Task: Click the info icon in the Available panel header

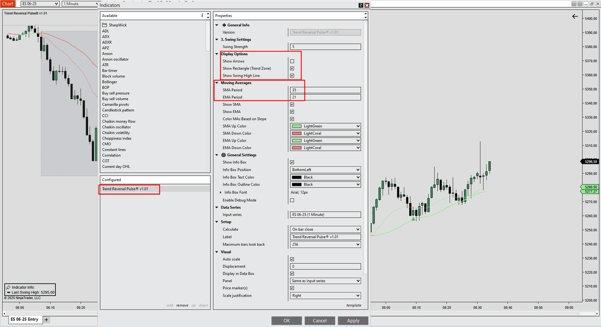Action: click(x=202, y=16)
